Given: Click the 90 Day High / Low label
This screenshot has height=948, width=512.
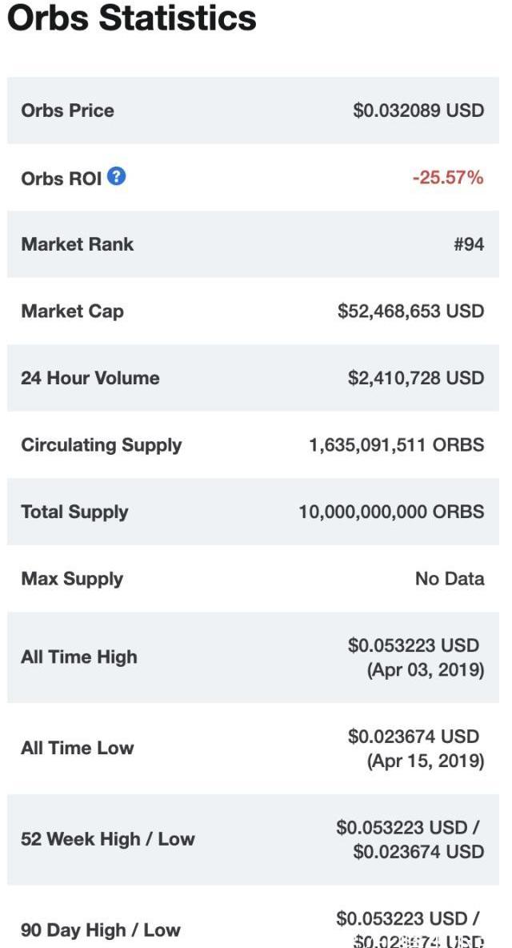Looking at the screenshot, I should [x=101, y=930].
